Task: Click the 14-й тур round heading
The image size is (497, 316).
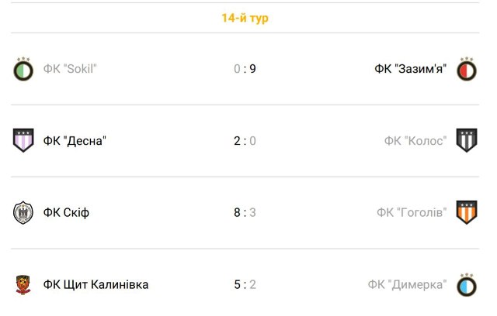Action: coord(245,18)
